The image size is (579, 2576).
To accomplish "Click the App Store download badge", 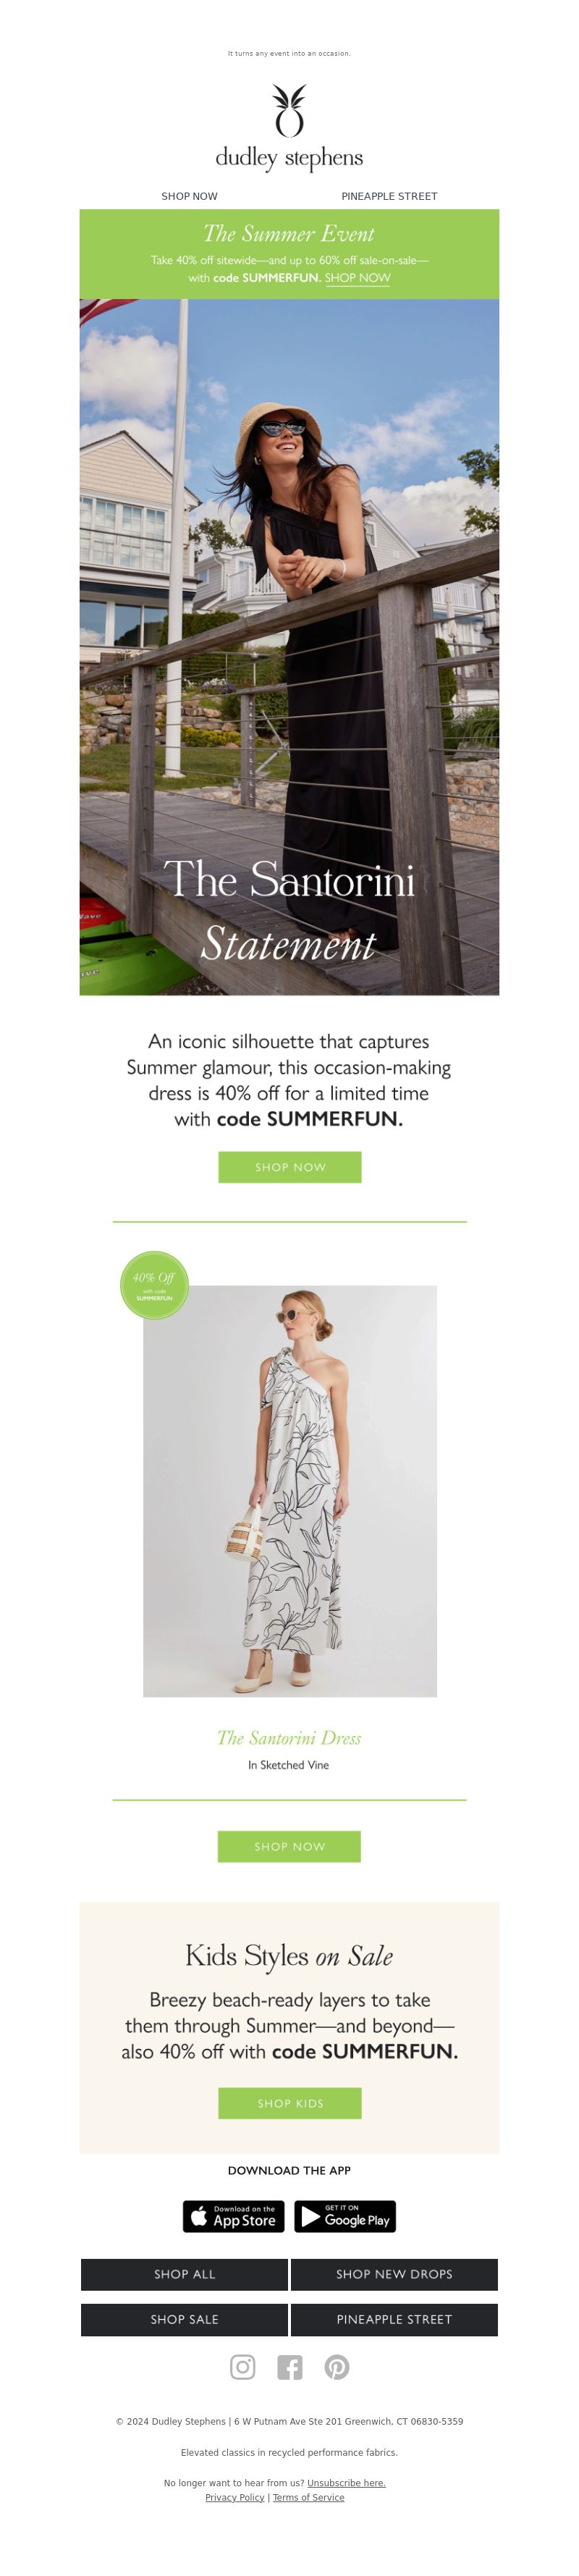I will click(233, 2216).
